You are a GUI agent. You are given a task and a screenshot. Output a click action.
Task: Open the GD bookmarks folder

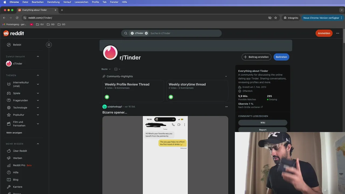click(x=61, y=24)
